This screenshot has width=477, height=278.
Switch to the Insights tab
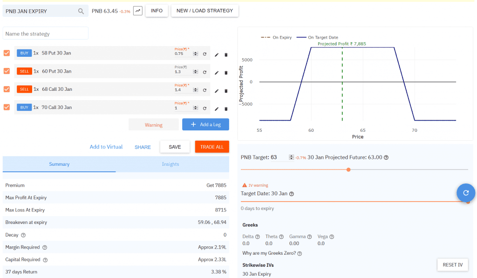pyautogui.click(x=170, y=164)
